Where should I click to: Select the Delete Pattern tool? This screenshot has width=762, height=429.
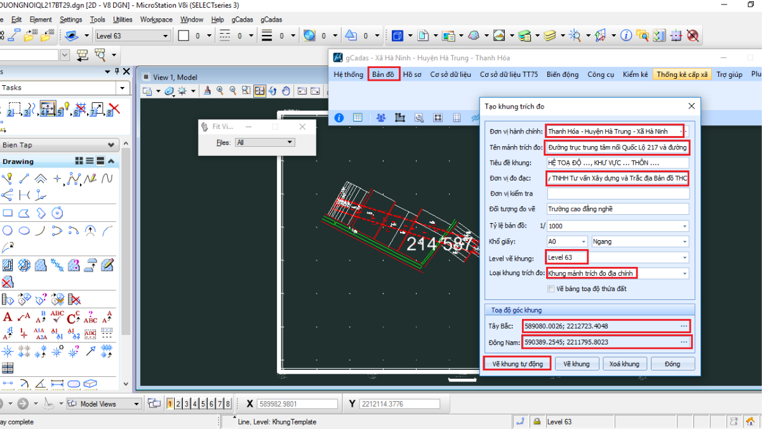coord(8,282)
